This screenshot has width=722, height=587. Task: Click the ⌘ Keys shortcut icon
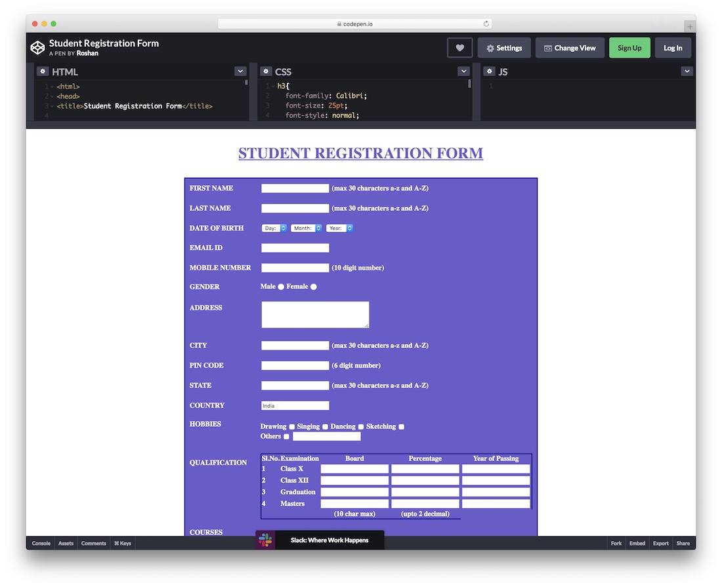pyautogui.click(x=121, y=543)
